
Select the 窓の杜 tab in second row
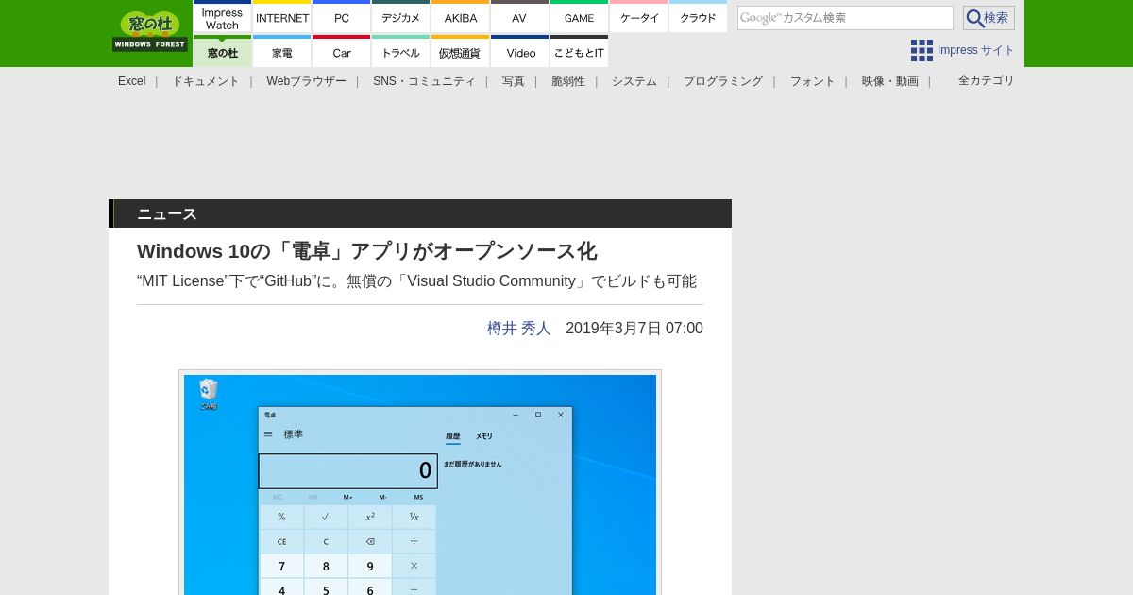pyautogui.click(x=223, y=52)
